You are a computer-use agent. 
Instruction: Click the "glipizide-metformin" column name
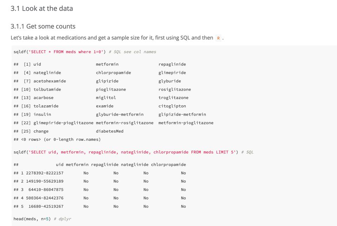pyautogui.click(x=182, y=114)
